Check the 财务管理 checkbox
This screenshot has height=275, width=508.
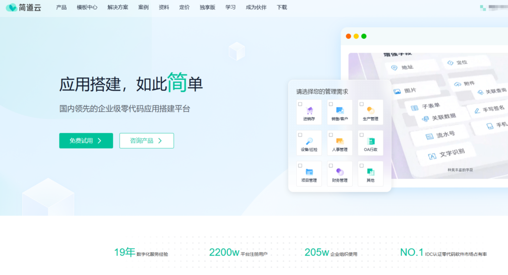pyautogui.click(x=331, y=166)
